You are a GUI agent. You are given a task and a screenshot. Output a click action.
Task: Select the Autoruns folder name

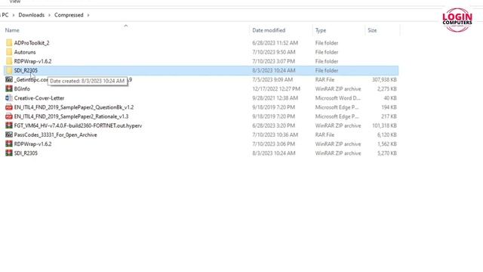[25, 52]
